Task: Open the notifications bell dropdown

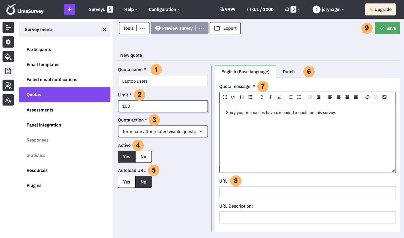Action: 292,9
